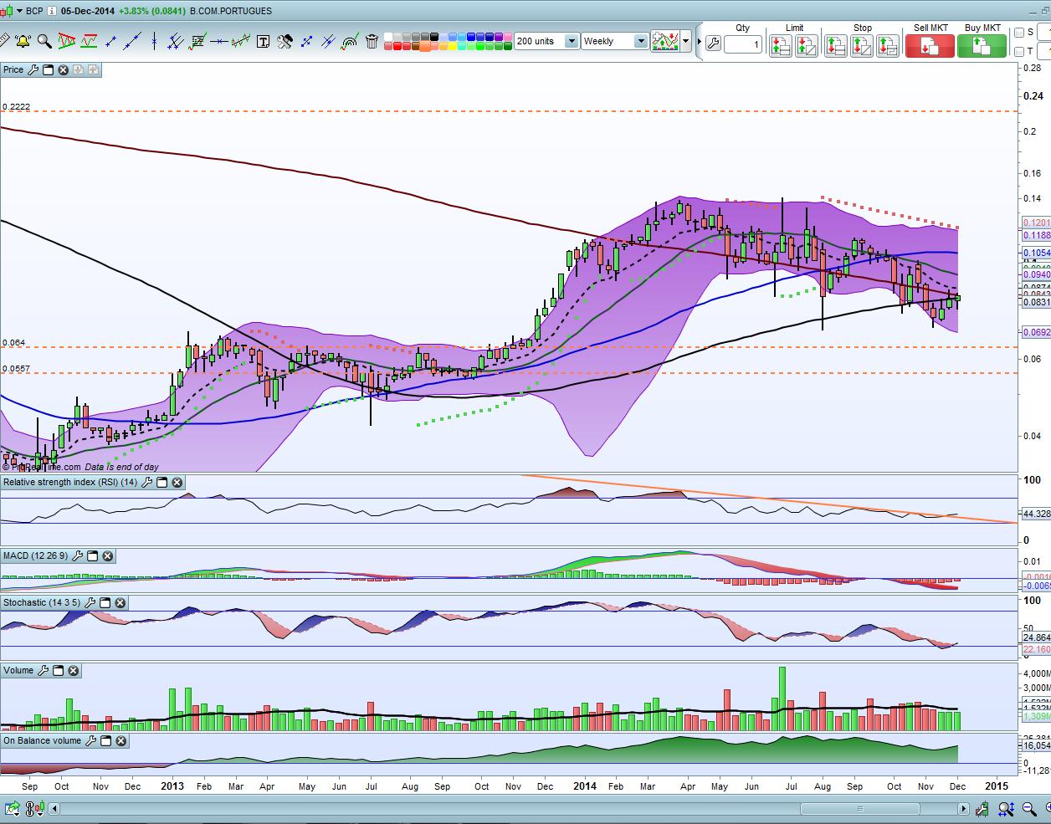Select the parallel channel lines tool

tap(176, 41)
